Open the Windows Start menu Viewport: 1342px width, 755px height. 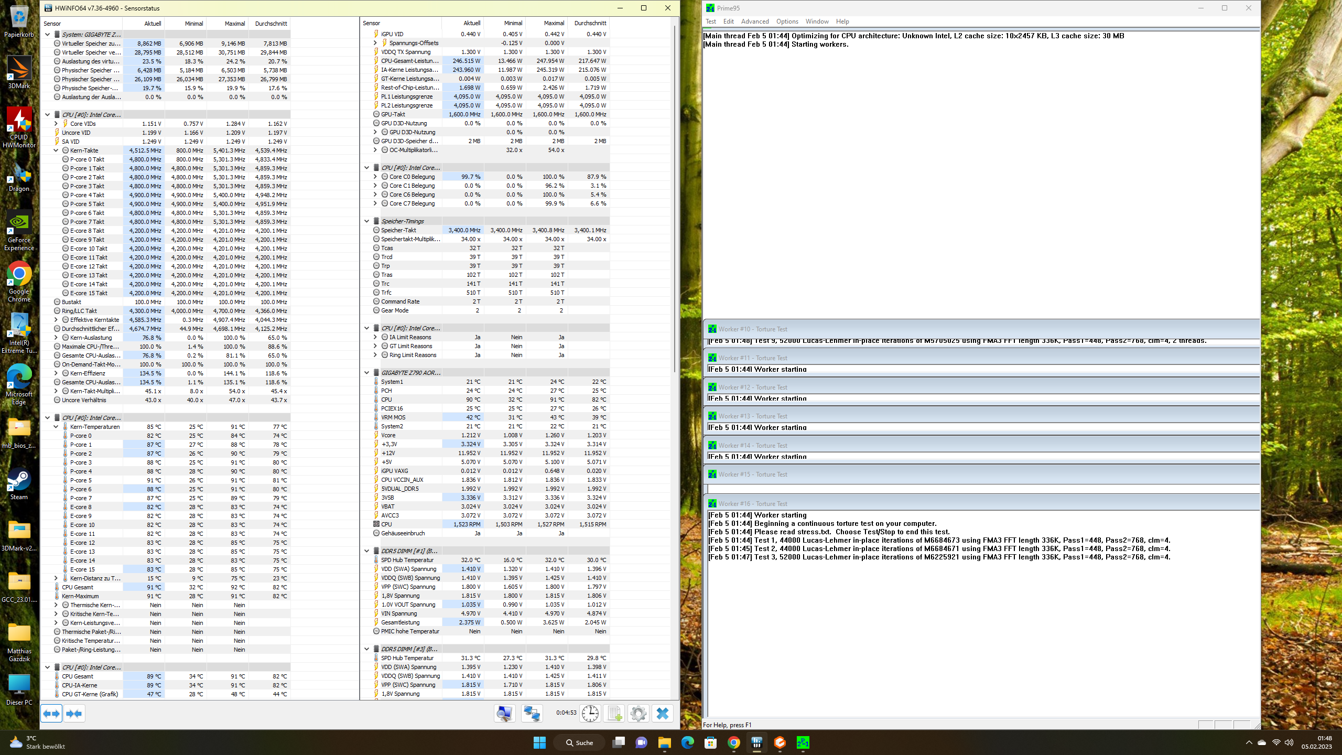coord(539,742)
